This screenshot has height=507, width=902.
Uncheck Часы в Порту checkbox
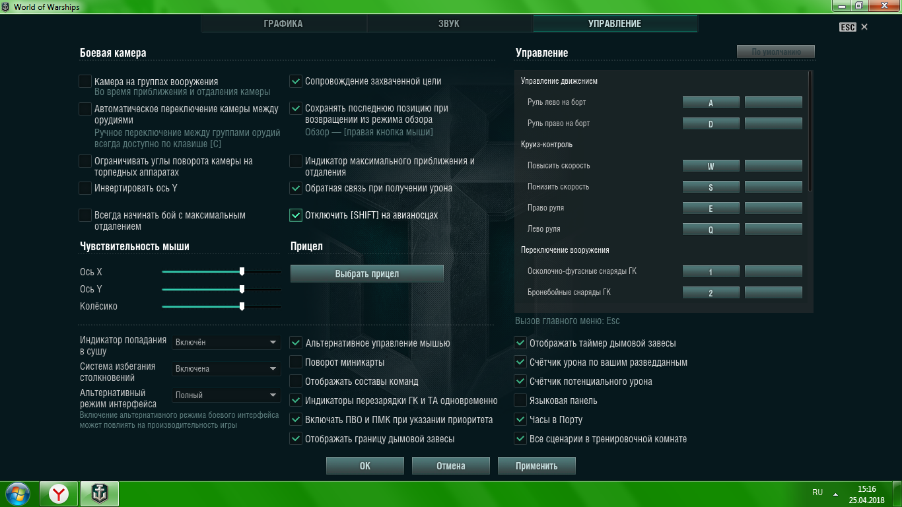pos(520,420)
